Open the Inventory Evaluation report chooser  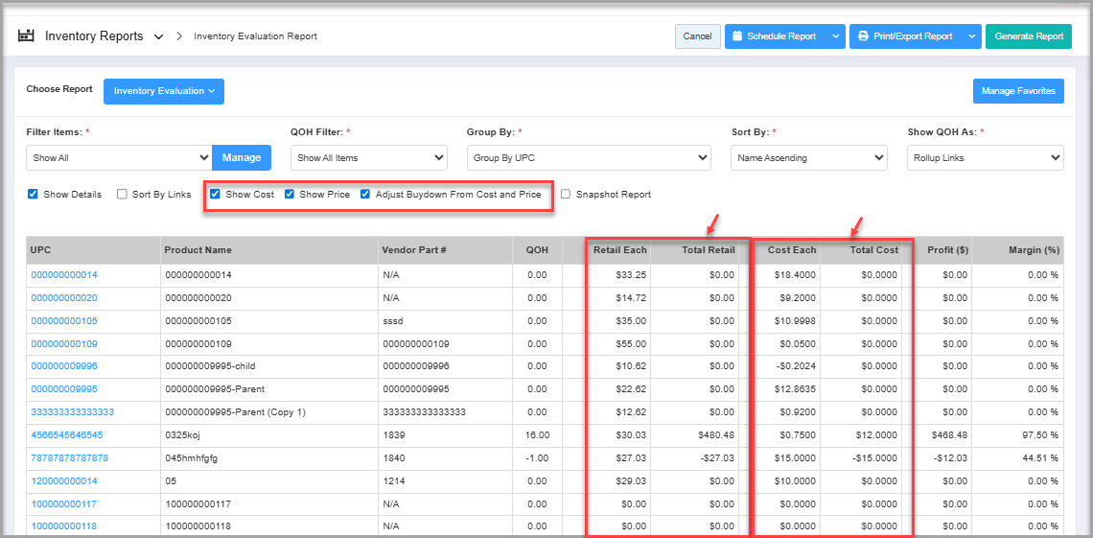163,91
